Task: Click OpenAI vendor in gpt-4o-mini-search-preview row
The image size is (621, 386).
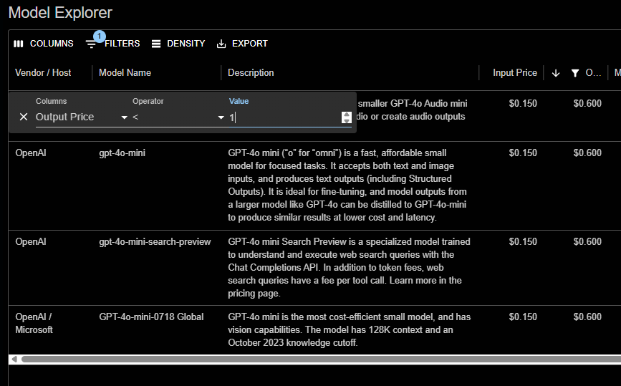Action: click(31, 241)
